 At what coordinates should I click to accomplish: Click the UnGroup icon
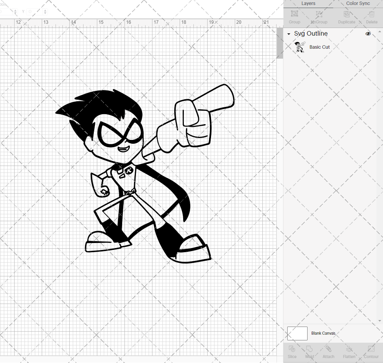click(319, 14)
